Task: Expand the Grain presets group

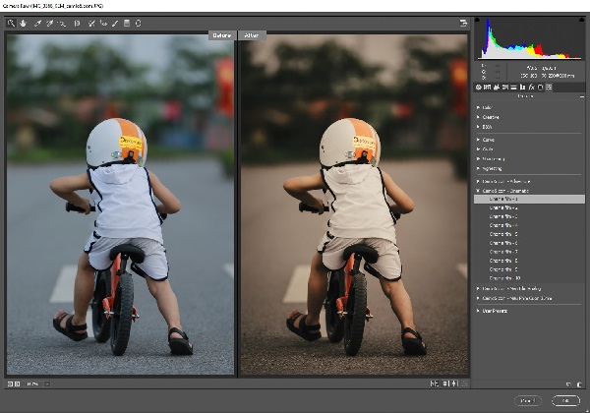Action: 478,148
